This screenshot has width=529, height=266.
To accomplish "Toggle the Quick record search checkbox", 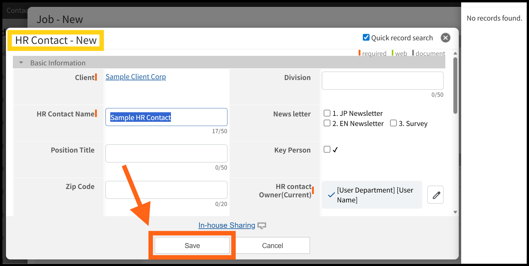I will 366,38.
